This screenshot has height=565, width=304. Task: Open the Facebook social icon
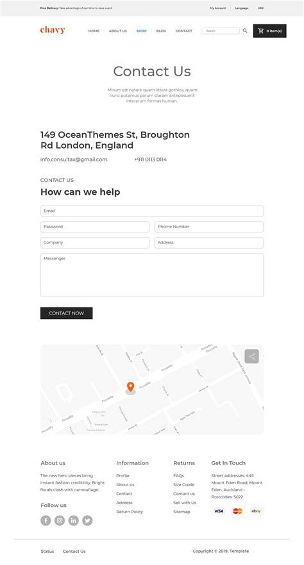click(x=46, y=520)
